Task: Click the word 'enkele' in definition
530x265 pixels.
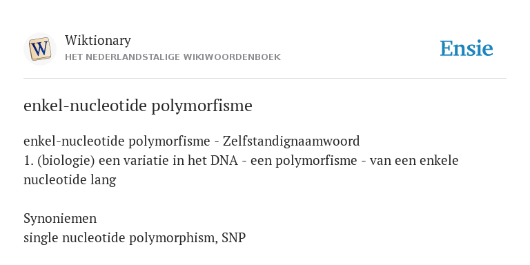Action: (439, 161)
